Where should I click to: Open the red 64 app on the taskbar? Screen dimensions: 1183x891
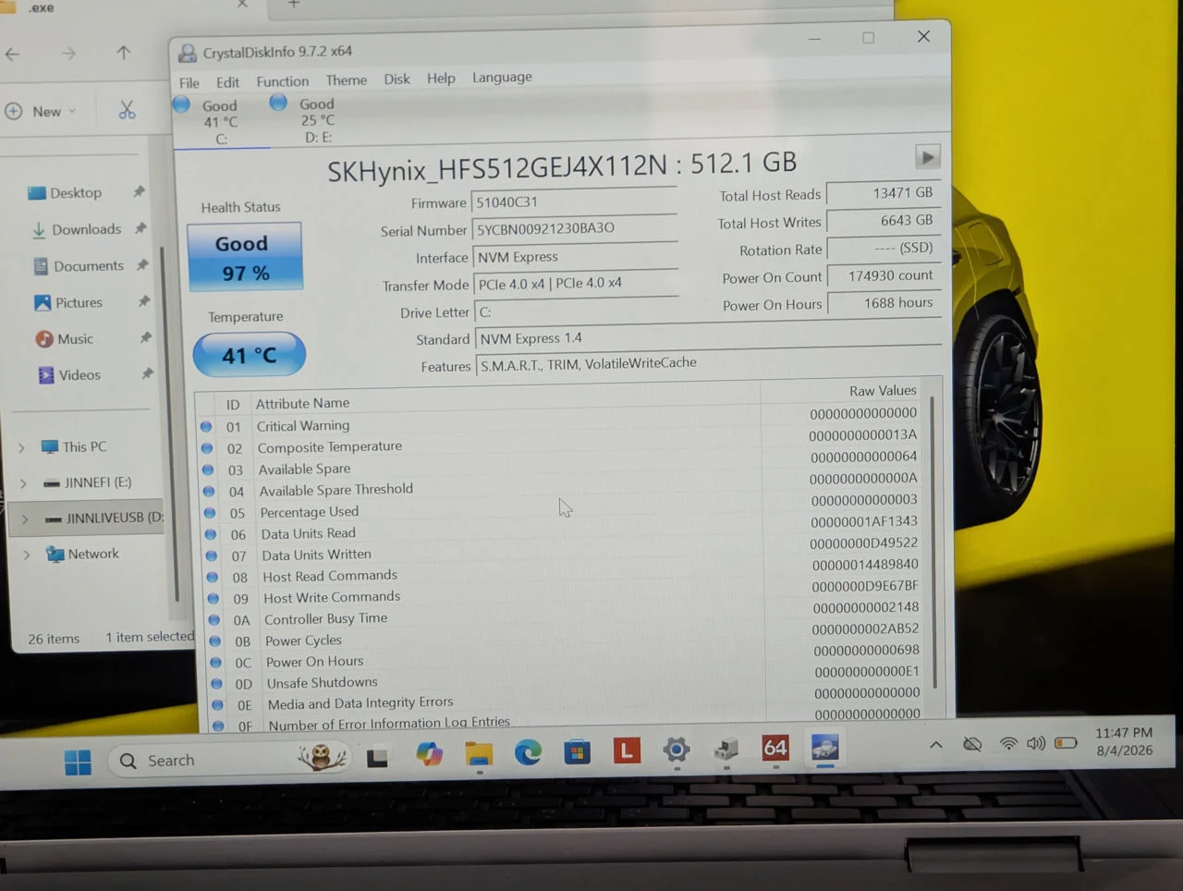tap(775, 748)
